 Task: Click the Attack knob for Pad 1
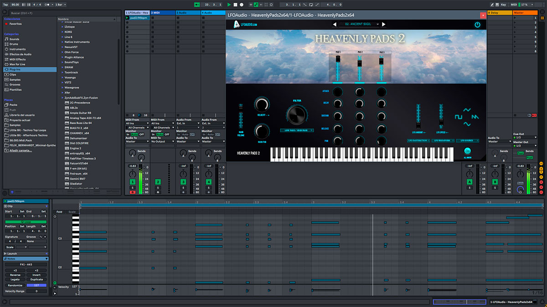338,91
